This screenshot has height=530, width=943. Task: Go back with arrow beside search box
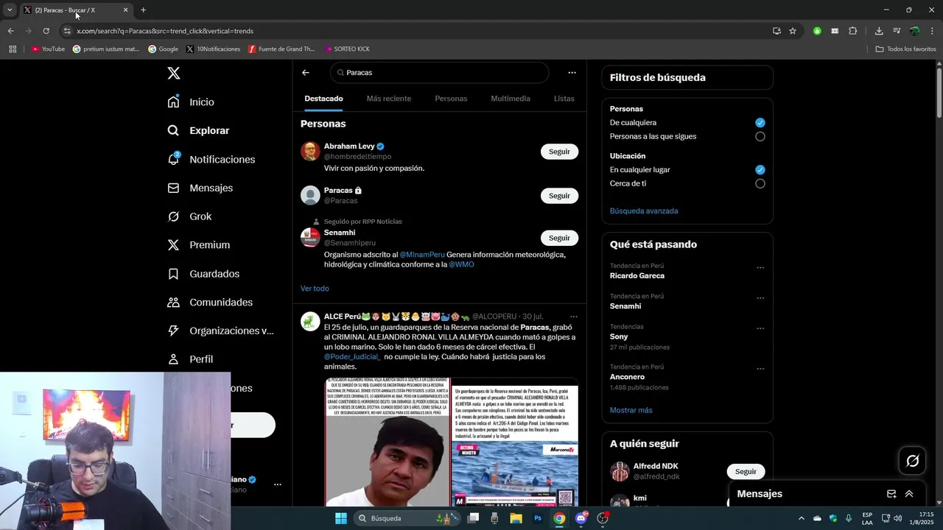coord(306,72)
